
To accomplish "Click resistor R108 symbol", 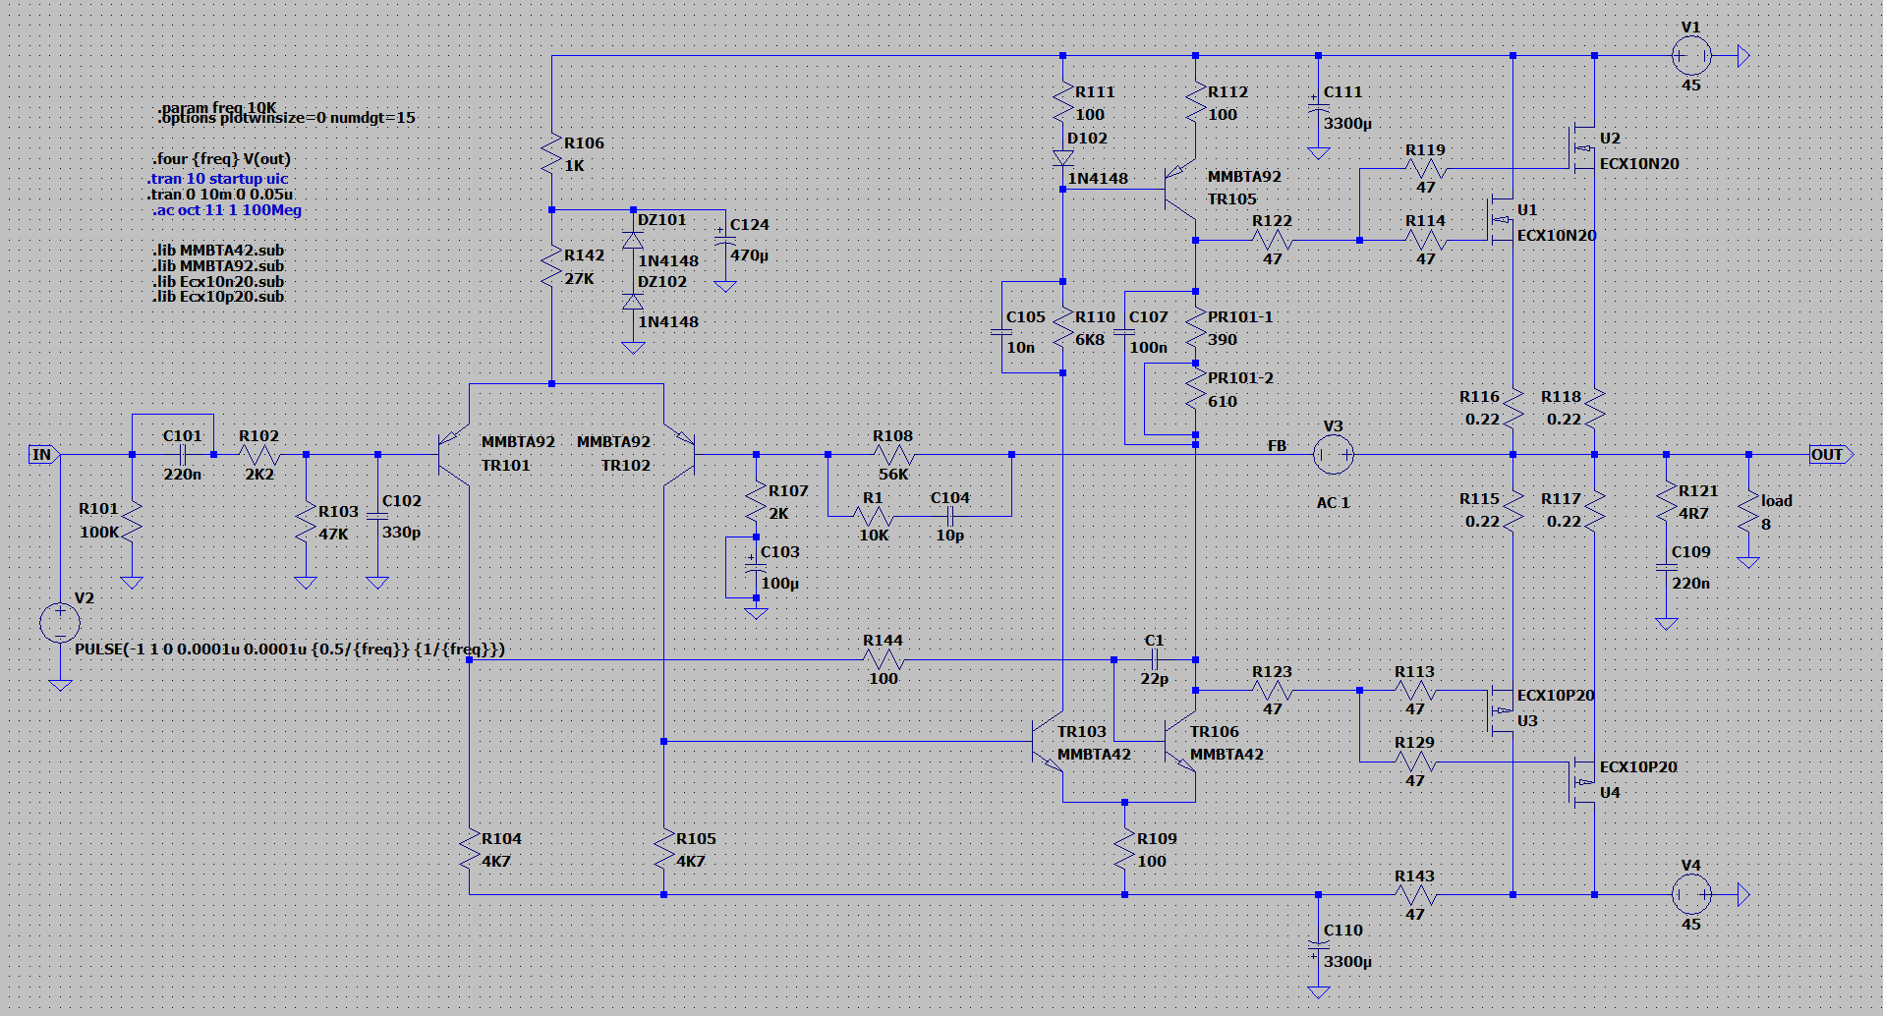I will [x=892, y=455].
